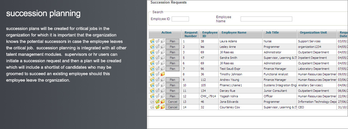Sort by Employee Name column header

pos(234,32)
